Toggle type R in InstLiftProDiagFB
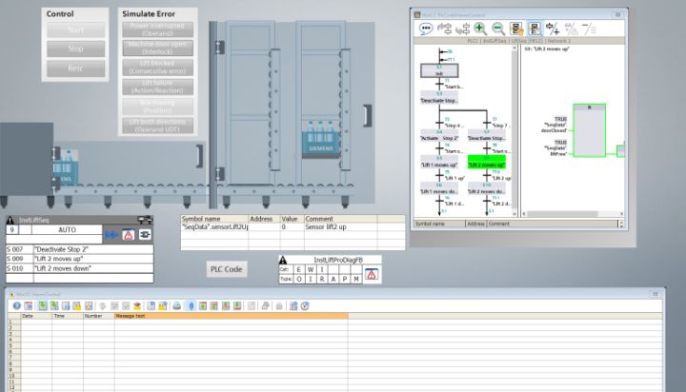686x392 pixels. pyautogui.click(x=322, y=279)
